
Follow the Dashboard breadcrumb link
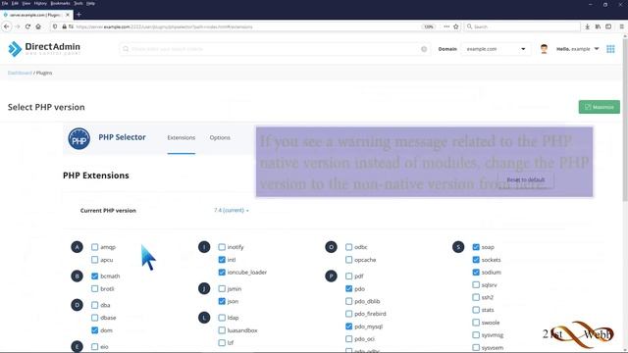point(20,73)
